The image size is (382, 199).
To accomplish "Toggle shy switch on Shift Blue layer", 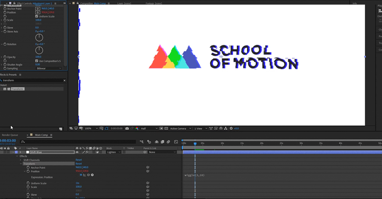I will click(x=77, y=152).
